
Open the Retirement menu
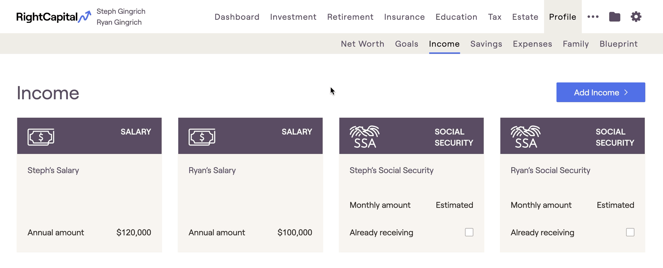click(350, 17)
